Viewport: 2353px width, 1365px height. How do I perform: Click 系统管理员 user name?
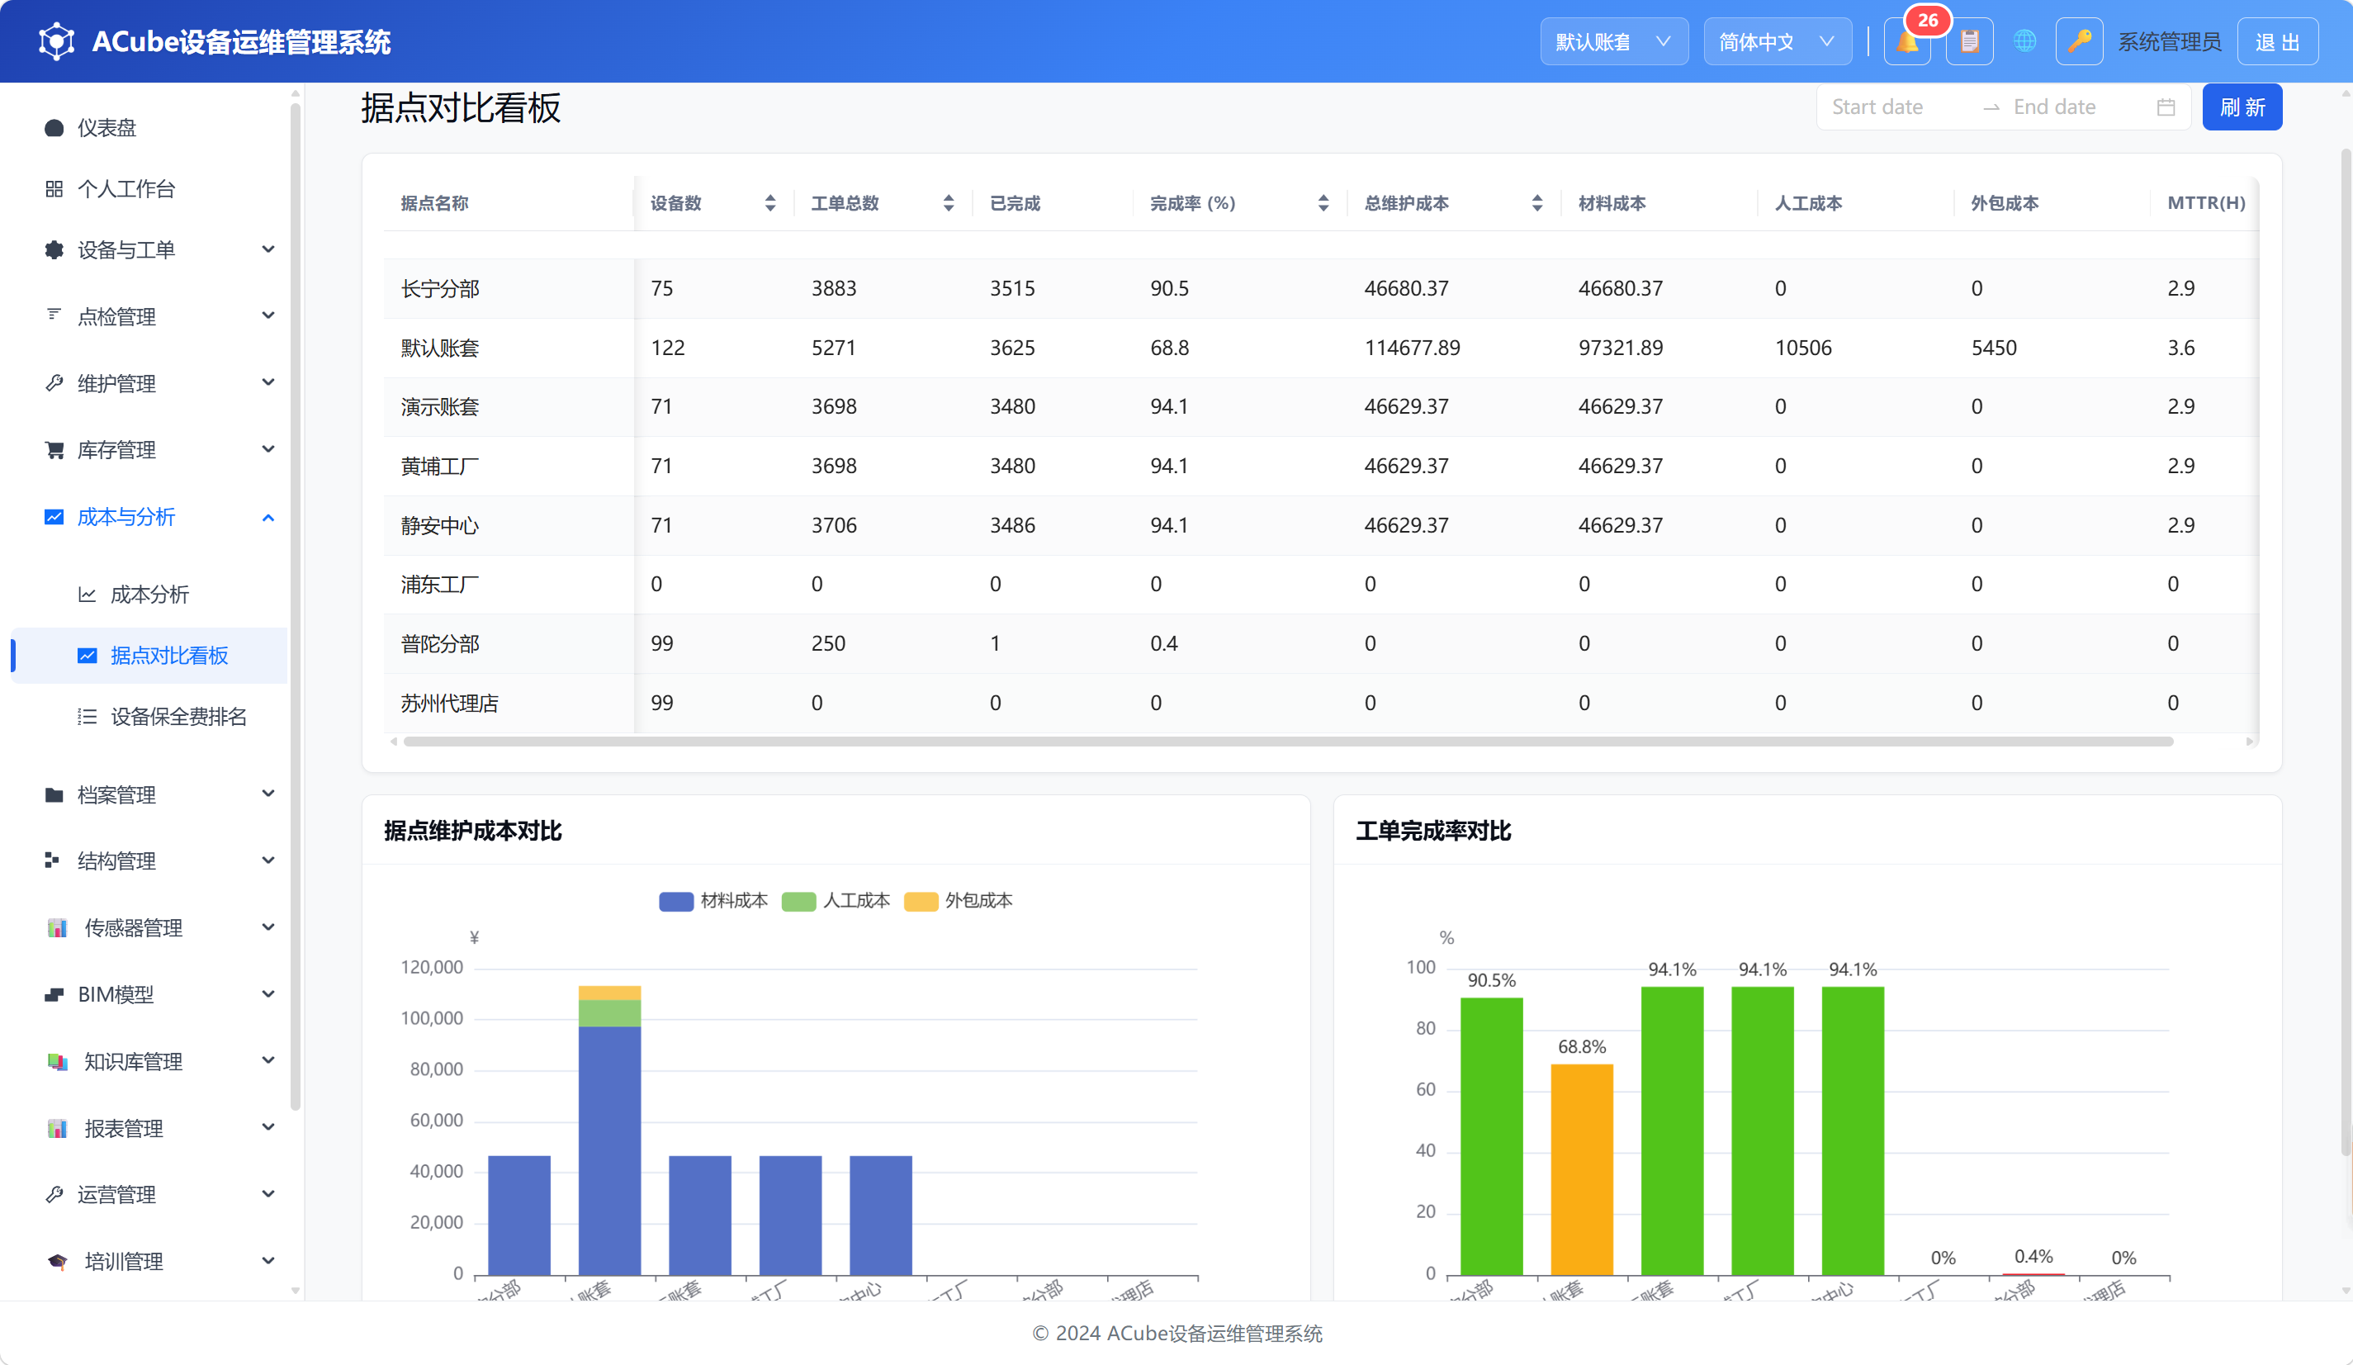click(x=2169, y=42)
